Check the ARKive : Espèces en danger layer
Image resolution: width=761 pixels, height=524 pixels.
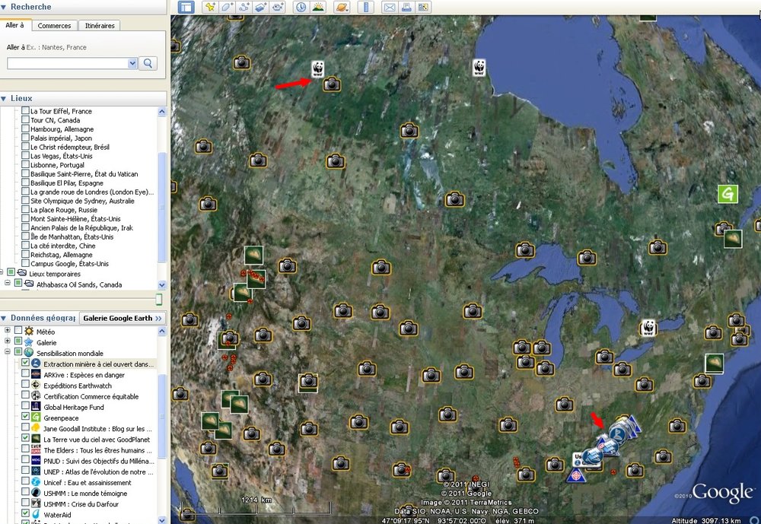pos(25,373)
